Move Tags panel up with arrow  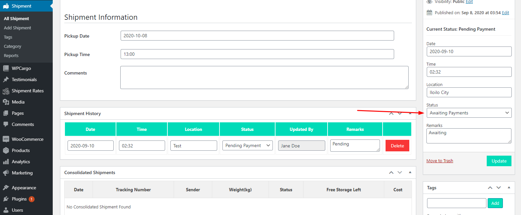tap(490, 188)
